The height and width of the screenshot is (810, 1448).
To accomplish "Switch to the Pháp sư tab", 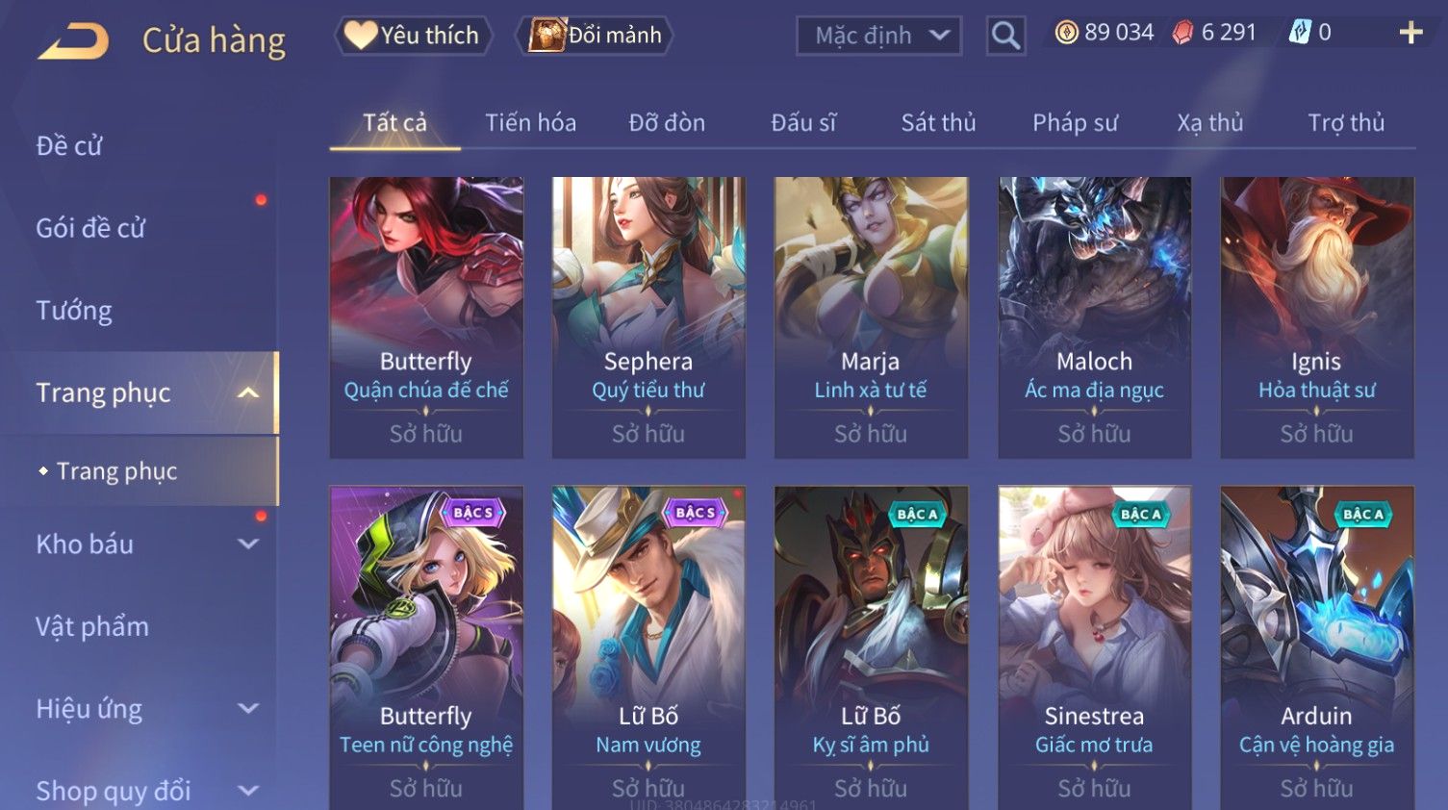I will coord(1075,122).
